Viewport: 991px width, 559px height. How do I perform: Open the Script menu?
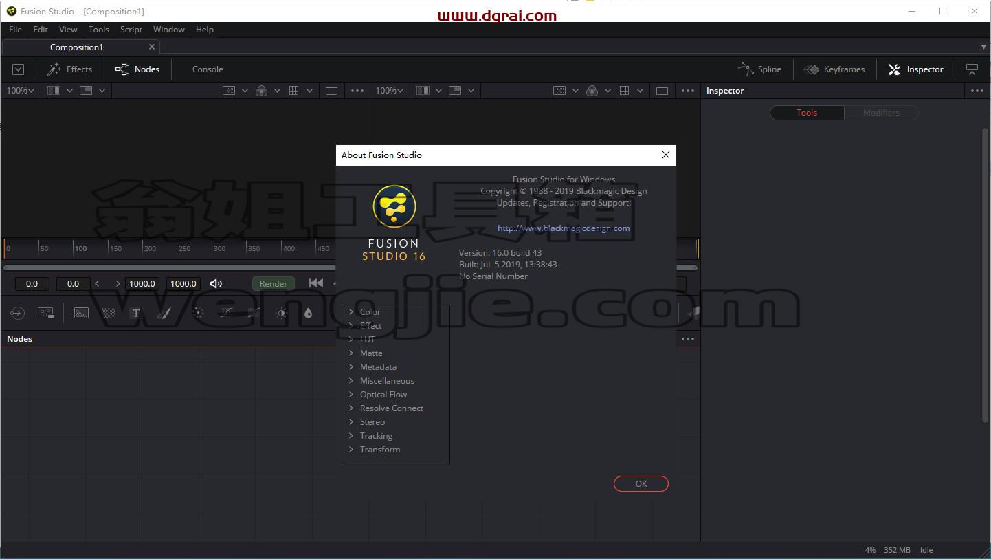[131, 30]
